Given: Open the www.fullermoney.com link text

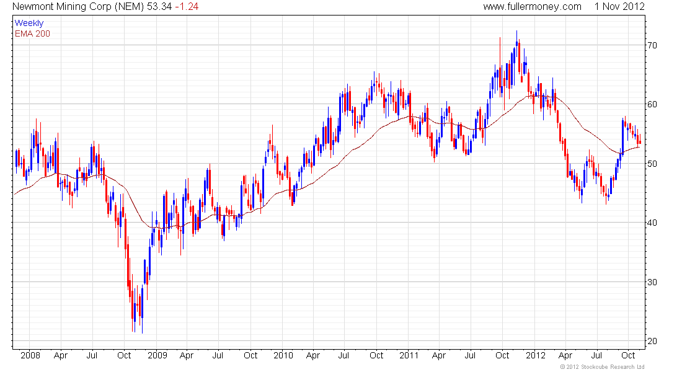Looking at the screenshot, I should coord(532,7).
